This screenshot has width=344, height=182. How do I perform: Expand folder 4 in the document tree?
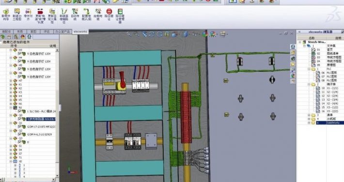tap(309, 119)
